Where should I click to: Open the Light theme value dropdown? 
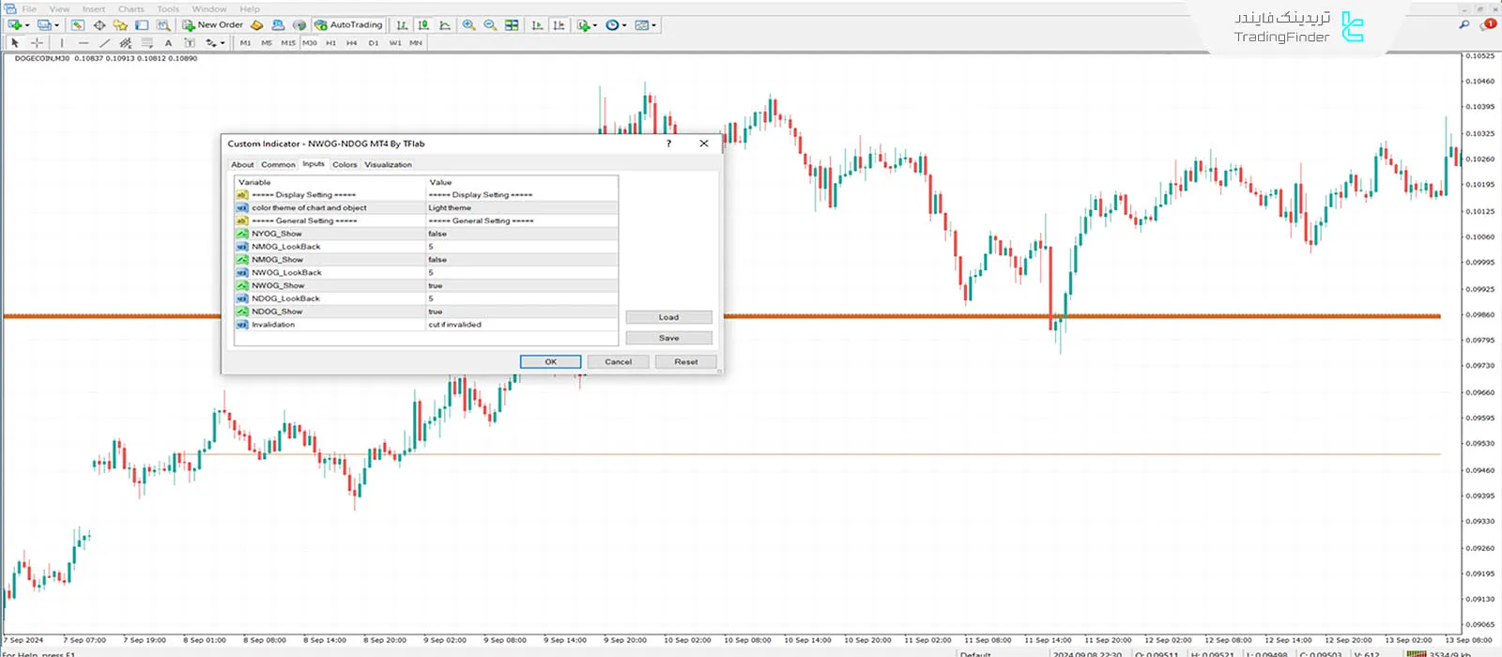tap(521, 207)
